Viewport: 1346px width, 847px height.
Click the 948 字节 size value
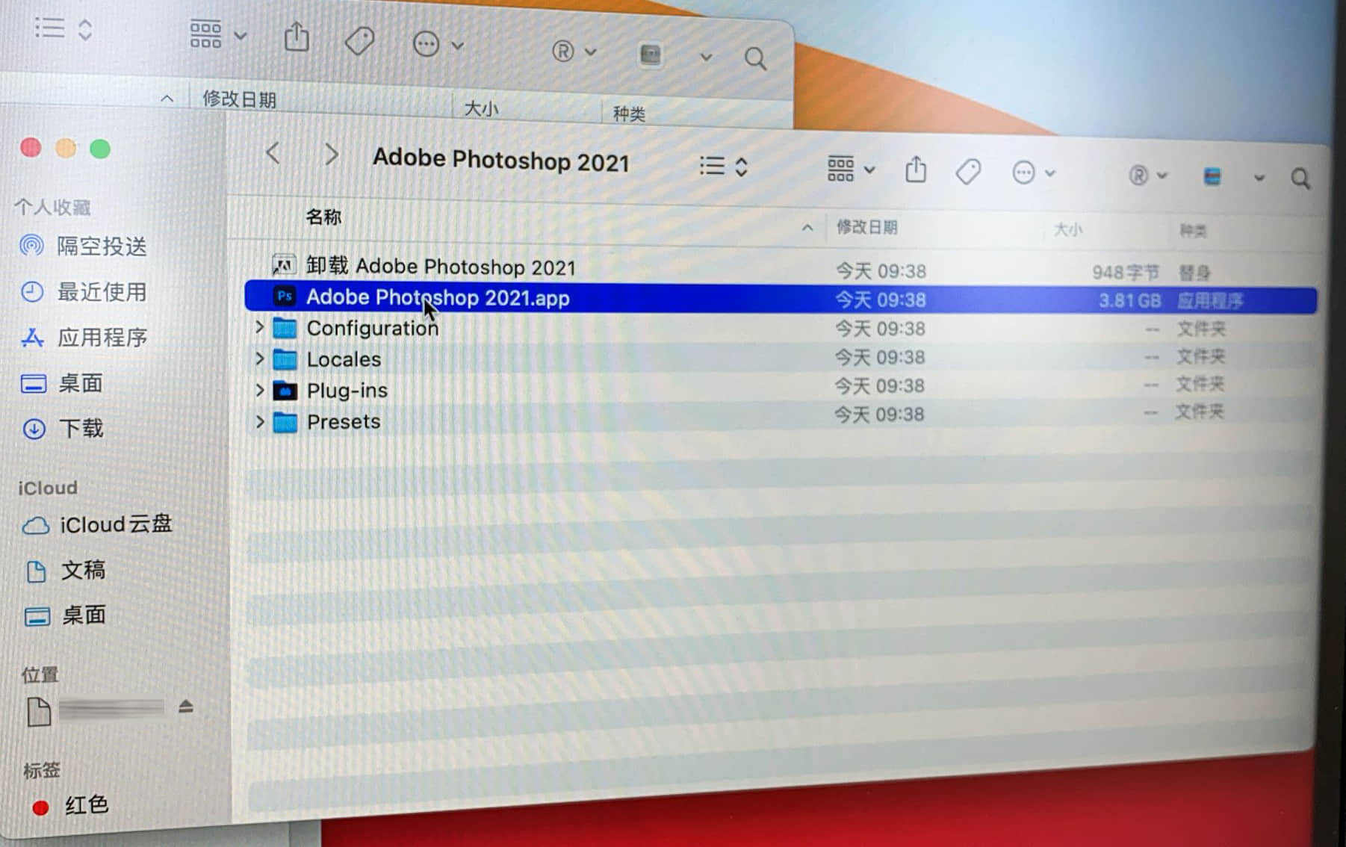click(1125, 273)
